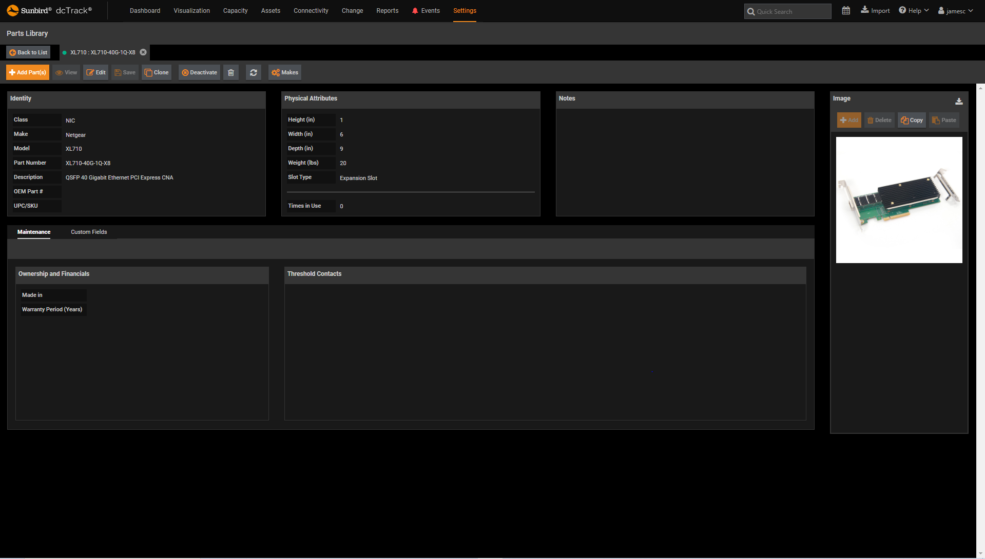This screenshot has width=985, height=559.
Task: Open Makes using the gear icon
Action: [284, 72]
